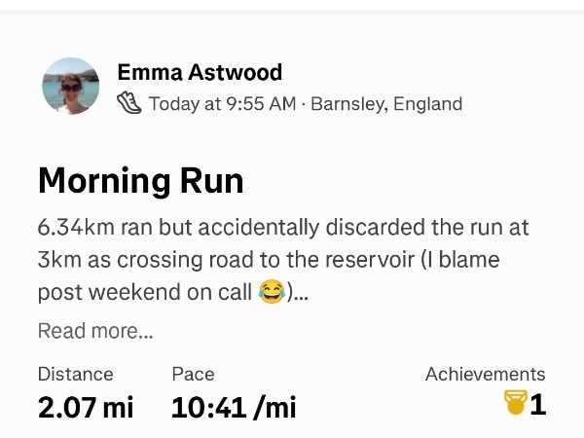
Task: Open Emma Astwood's profile photo
Action: (71, 86)
